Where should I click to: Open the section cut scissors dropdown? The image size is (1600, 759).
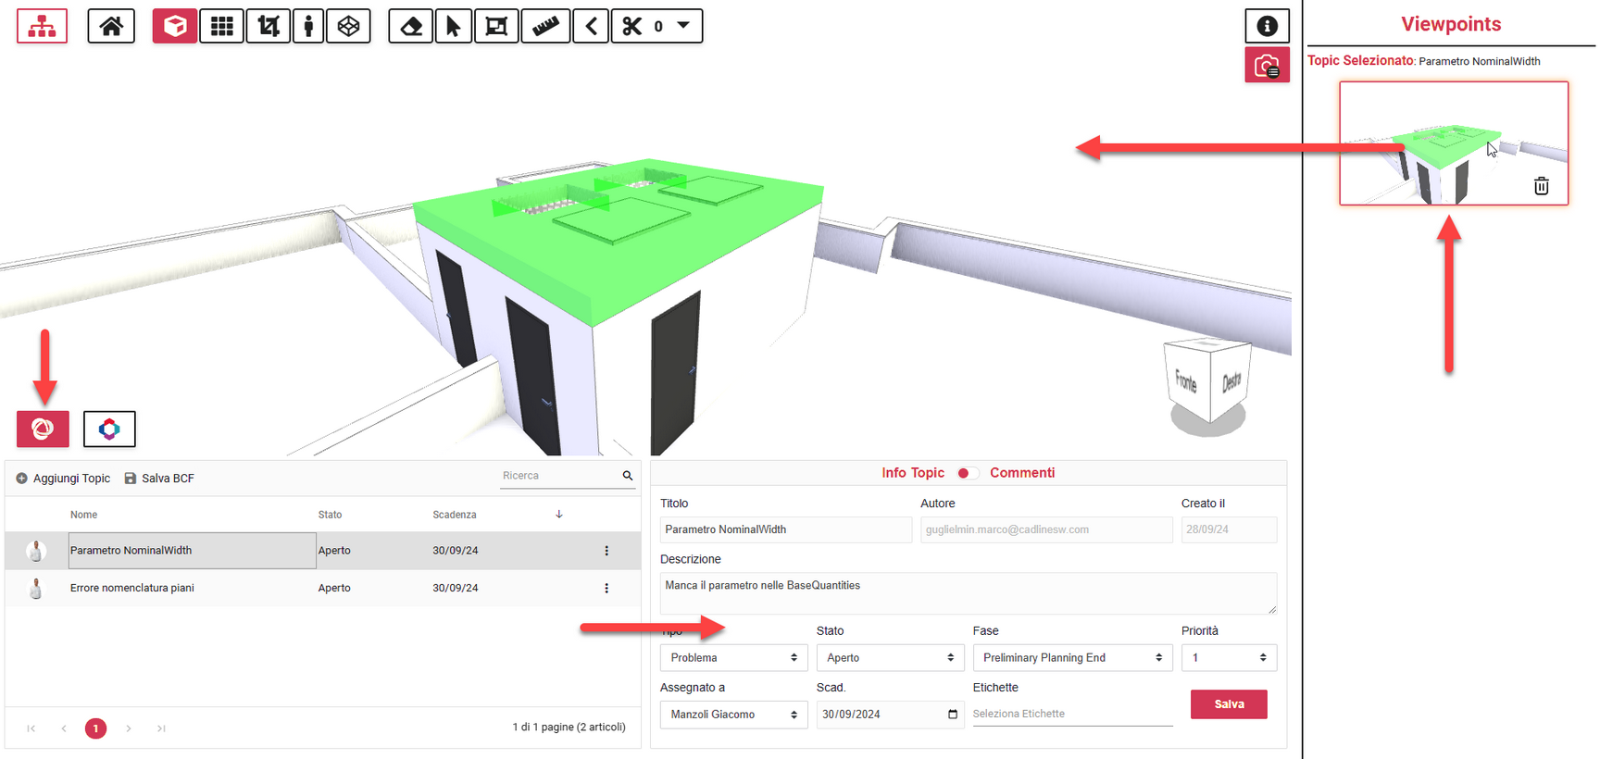pos(683,26)
